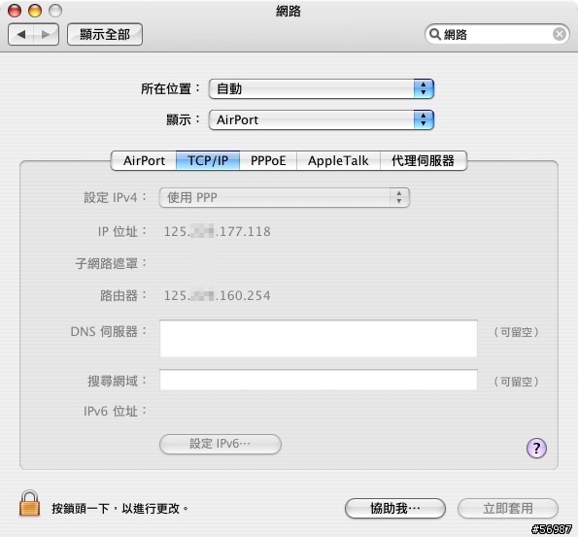
Task: Click the padlock icon to allow changes
Action: coord(29,503)
